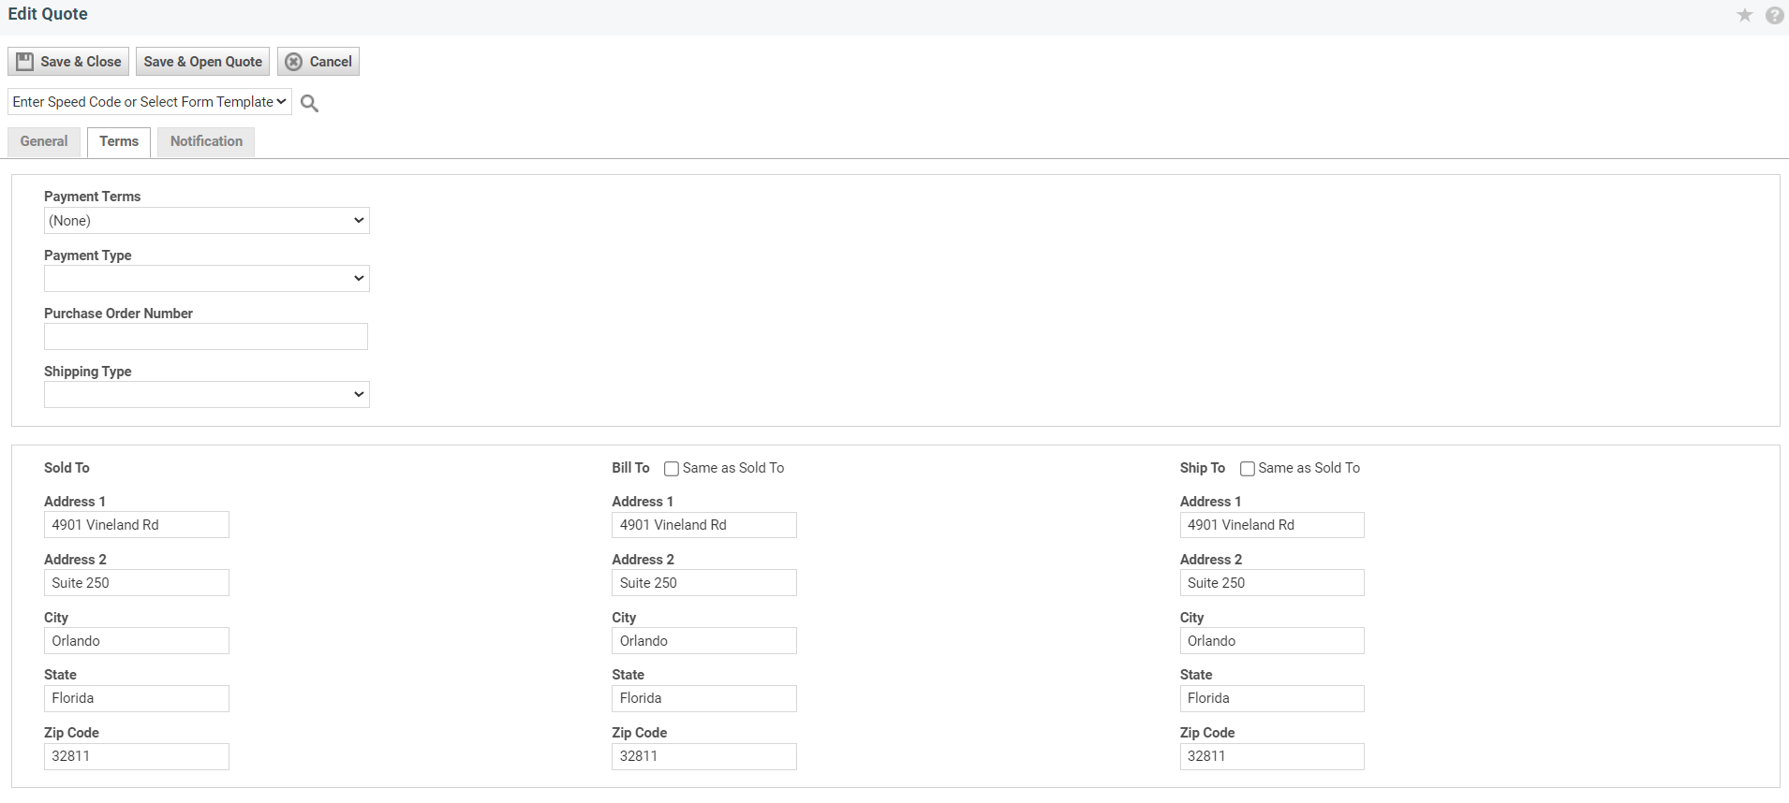
Task: Click the Purchase Order Number field
Action: [206, 337]
